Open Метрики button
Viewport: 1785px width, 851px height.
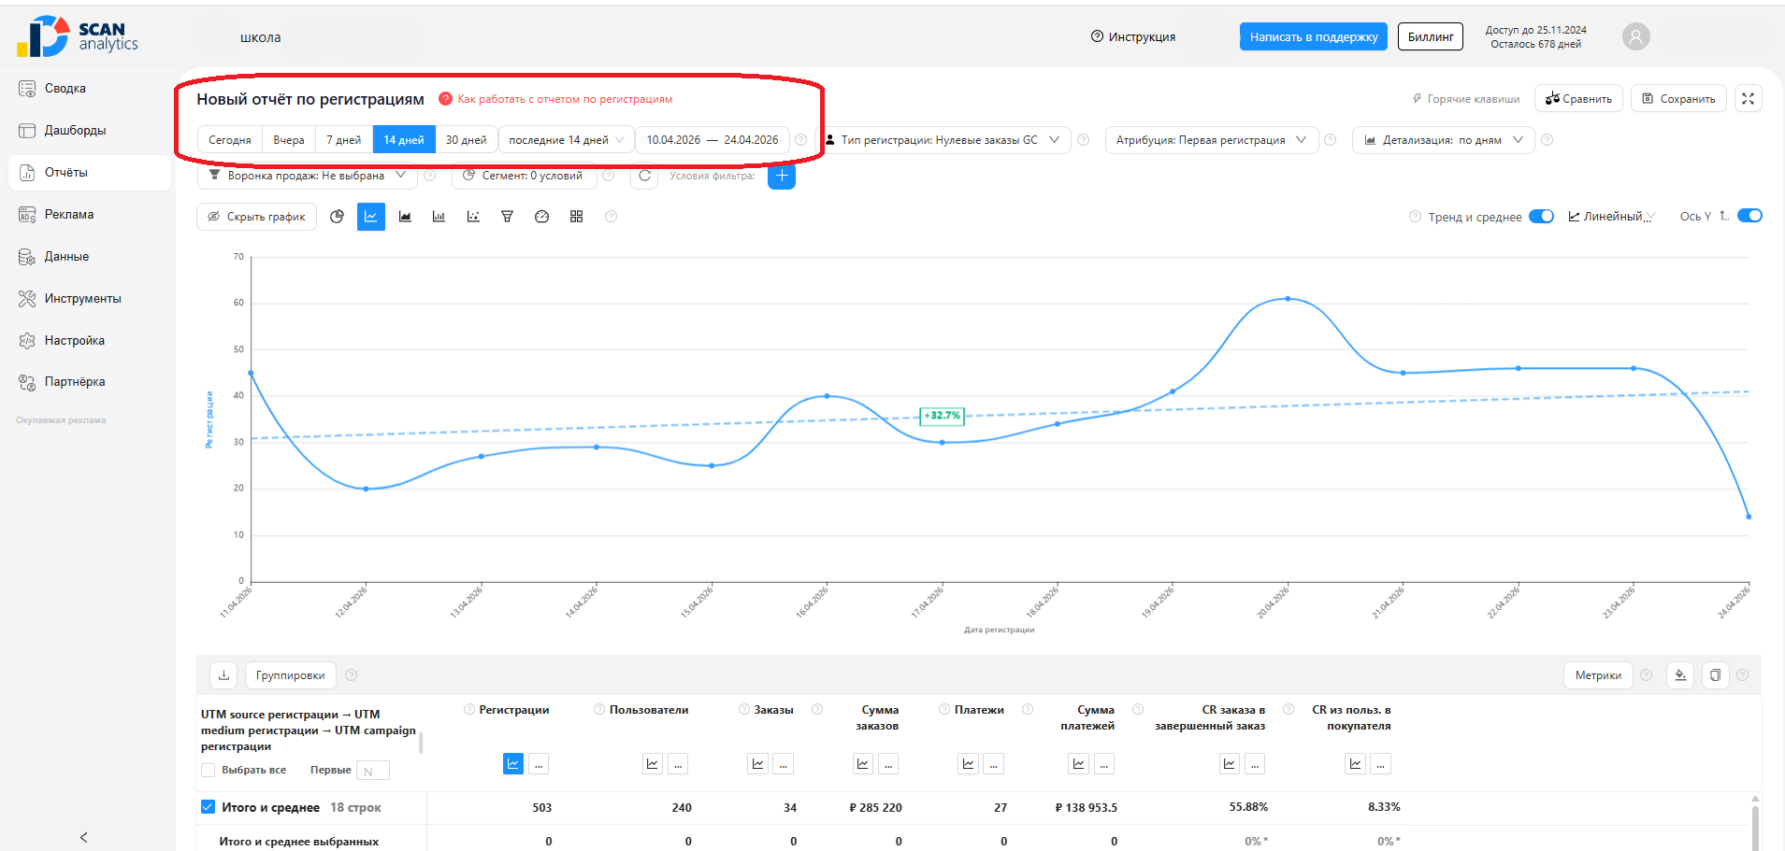pyautogui.click(x=1598, y=675)
